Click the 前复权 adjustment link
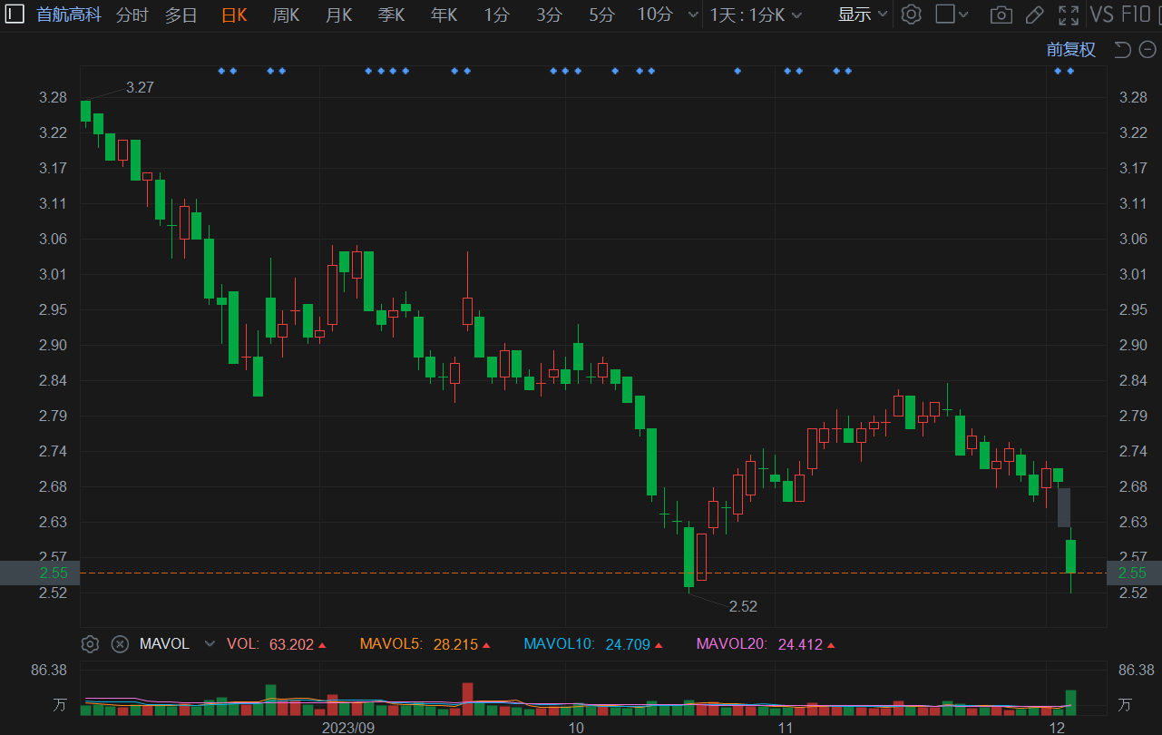This screenshot has width=1162, height=735. 1070,50
